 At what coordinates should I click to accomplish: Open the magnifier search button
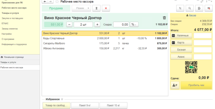point(190,8)
